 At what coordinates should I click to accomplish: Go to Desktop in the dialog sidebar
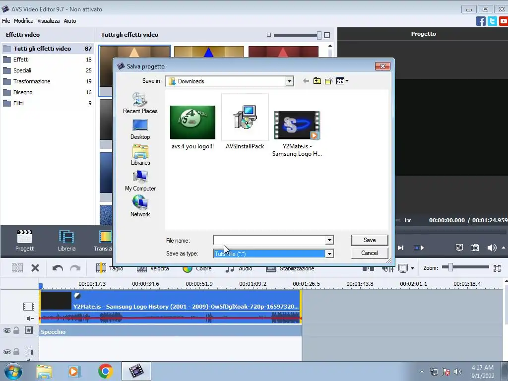point(140,129)
